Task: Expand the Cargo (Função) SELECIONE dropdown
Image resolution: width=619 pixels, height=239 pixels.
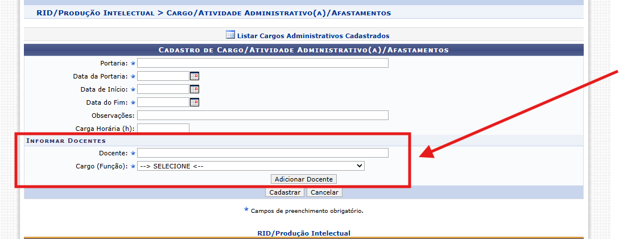Action: [x=251, y=166]
